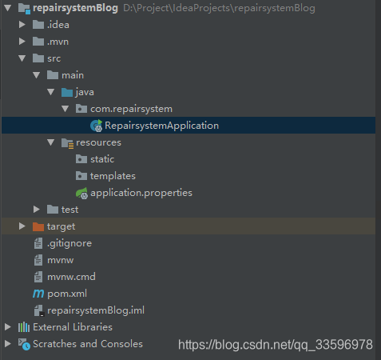The image size is (381, 360).
Task: Click the resources root folder icon
Action: tap(67, 143)
